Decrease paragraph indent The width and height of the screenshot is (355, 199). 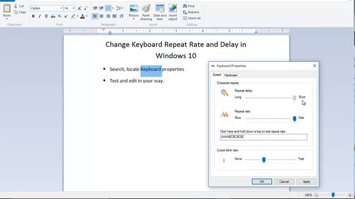(95, 8)
